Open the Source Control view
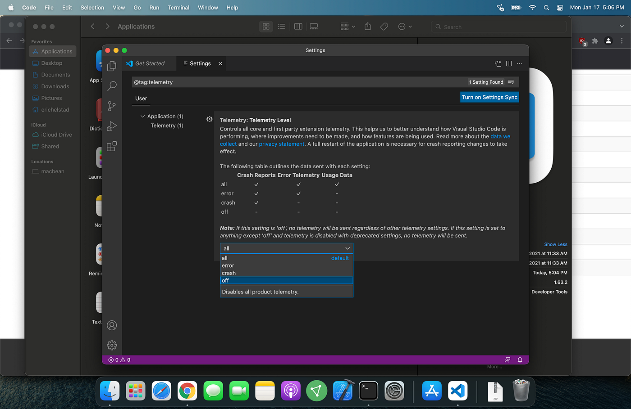Viewport: 631px width, 409px height. (x=112, y=106)
